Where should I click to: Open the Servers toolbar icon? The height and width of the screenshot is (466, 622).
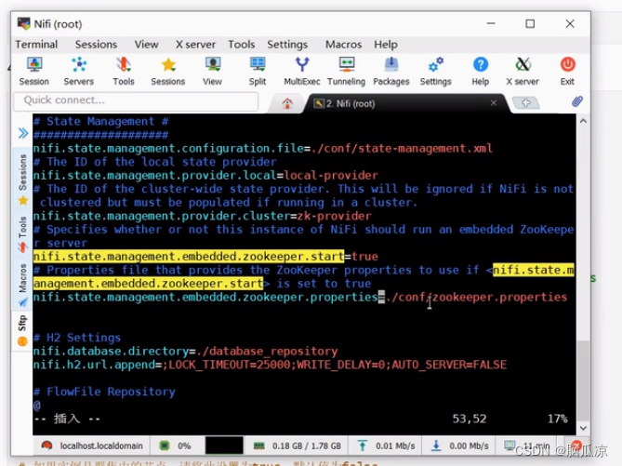coord(78,72)
